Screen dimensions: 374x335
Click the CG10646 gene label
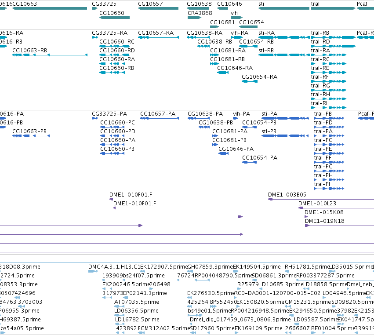[x=229, y=4]
